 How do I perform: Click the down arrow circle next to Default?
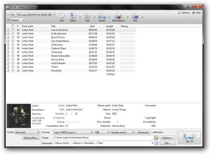tap(33, 20)
